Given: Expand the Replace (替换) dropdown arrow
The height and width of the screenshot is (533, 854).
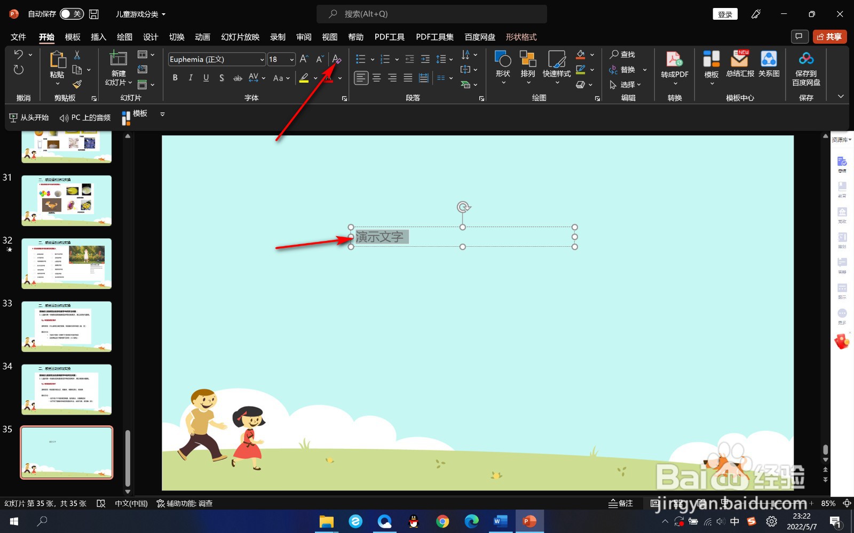Looking at the screenshot, I should pyautogui.click(x=645, y=70).
